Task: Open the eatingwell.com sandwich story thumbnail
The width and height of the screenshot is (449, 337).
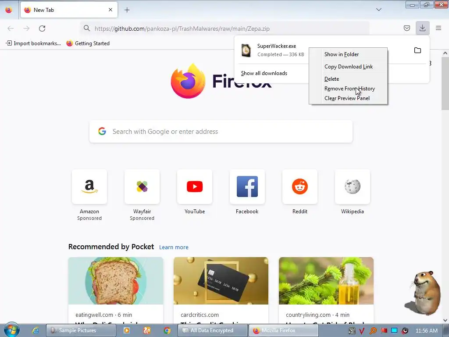Action: 116,281
